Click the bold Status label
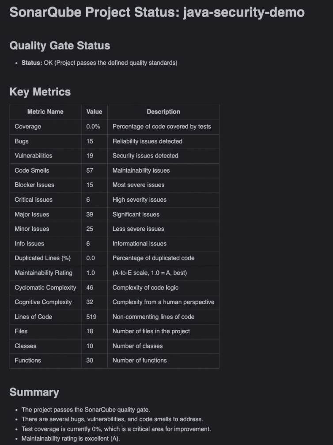The height and width of the screenshot is (445, 333). pyautogui.click(x=32, y=63)
